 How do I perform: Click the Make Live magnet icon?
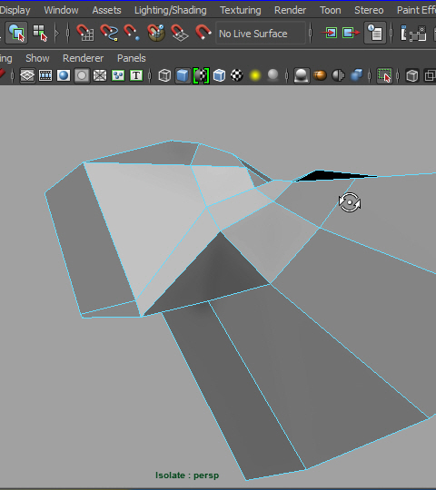(203, 33)
